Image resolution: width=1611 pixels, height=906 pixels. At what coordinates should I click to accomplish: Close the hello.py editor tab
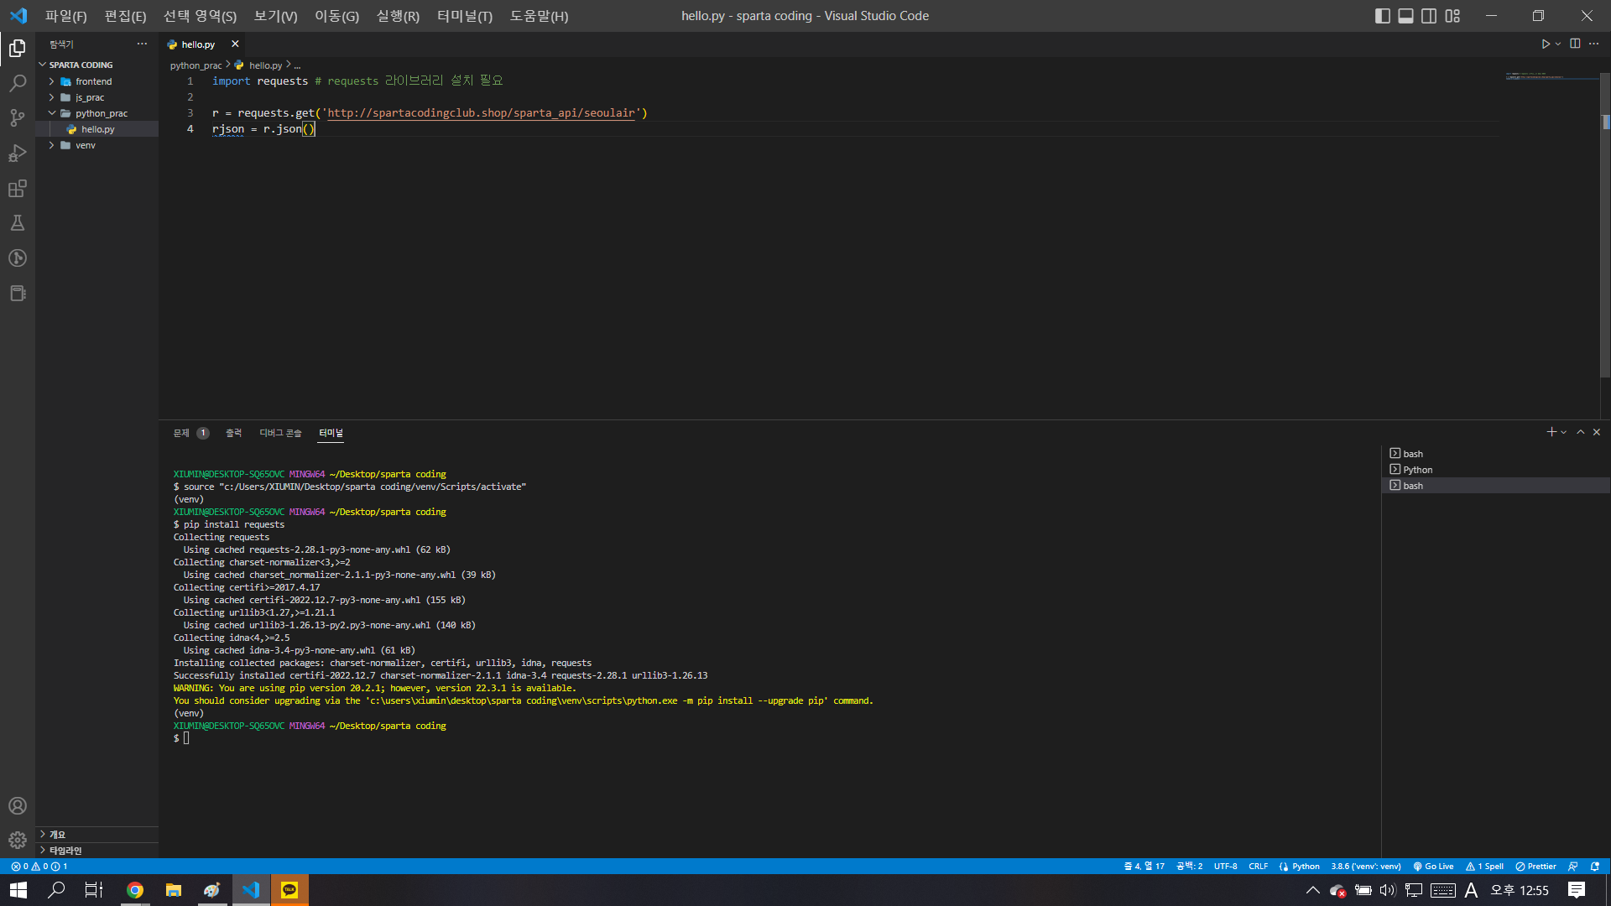coord(235,44)
